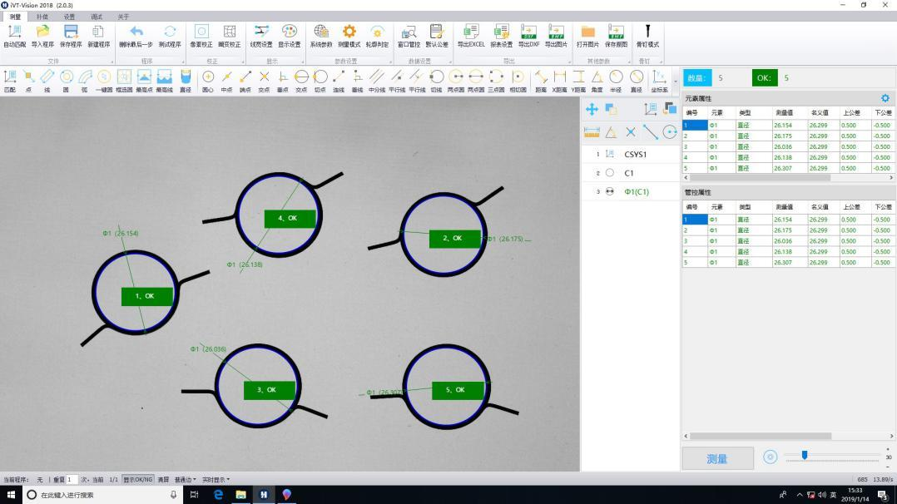The image size is (897, 504).
Task: Toggle 显示OK/NG in status bar
Action: [138, 480]
